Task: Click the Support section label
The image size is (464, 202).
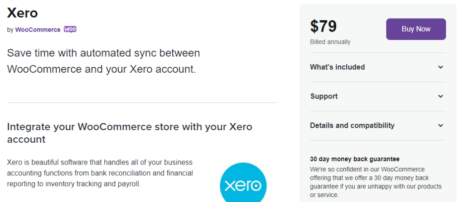Action: coord(324,96)
